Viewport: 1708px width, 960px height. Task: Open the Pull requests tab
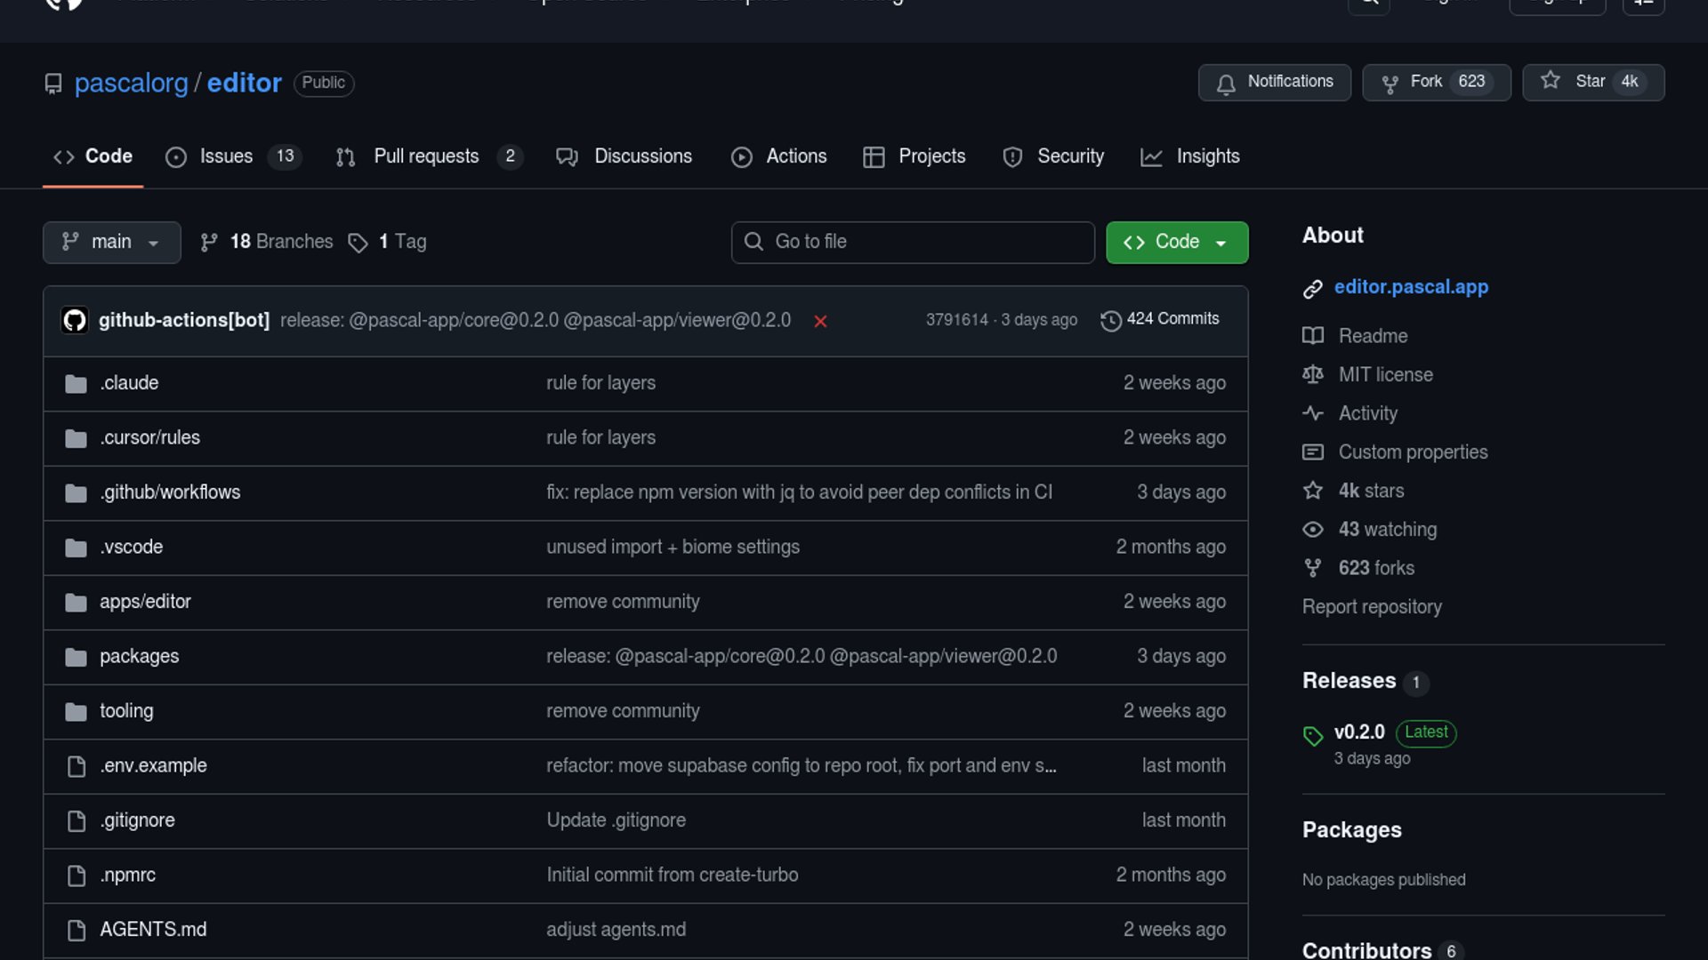[x=430, y=156]
